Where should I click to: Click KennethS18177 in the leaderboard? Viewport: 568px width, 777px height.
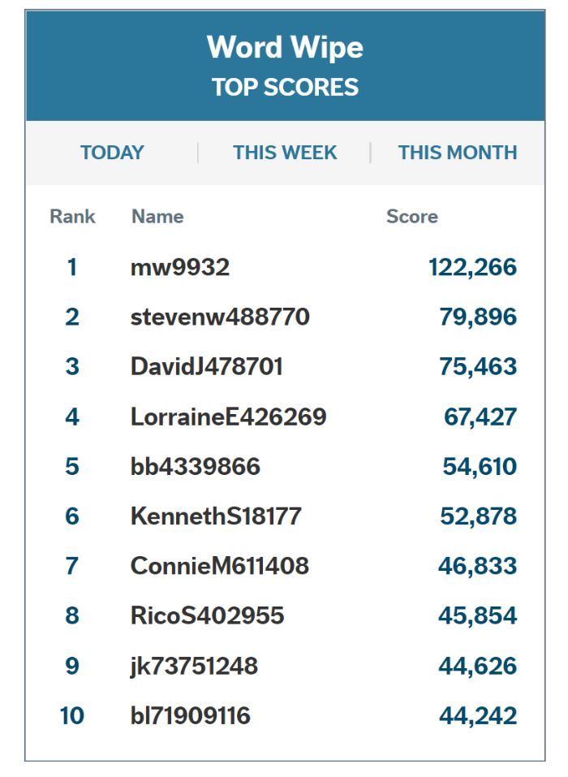pos(216,516)
